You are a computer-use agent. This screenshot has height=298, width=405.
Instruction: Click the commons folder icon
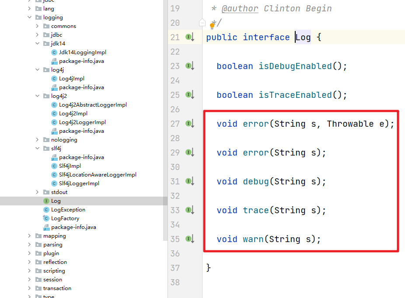46,26
